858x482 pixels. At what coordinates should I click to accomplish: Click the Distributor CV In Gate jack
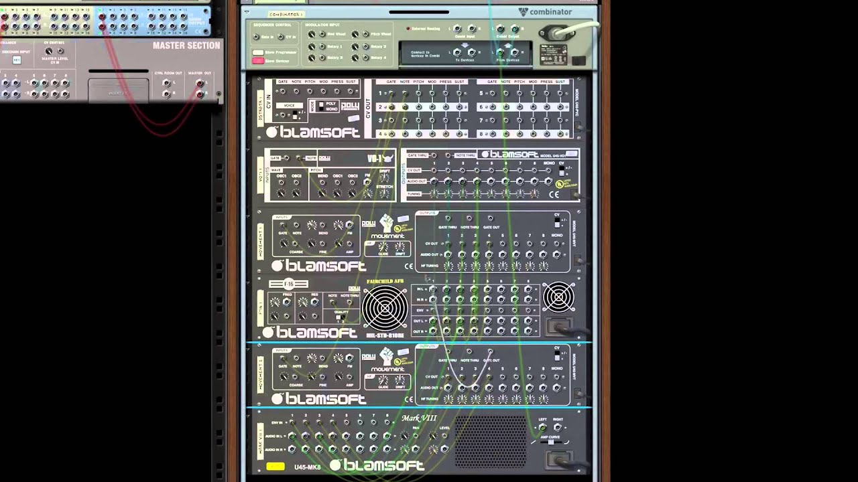[x=282, y=91]
